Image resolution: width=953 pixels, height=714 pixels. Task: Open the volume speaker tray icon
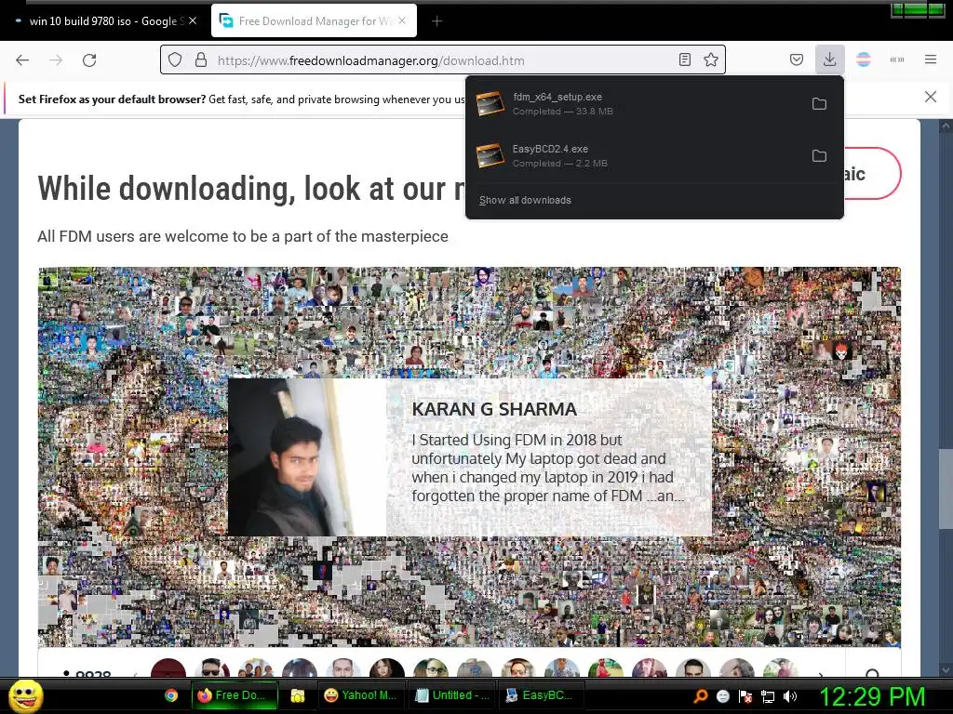790,696
